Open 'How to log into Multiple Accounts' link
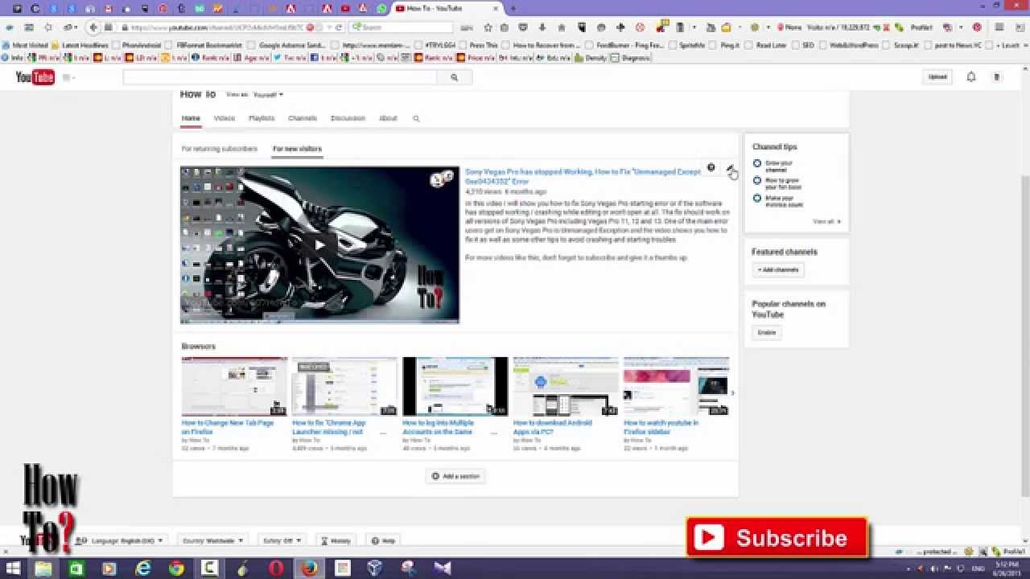Viewport: 1030px width, 579px height. click(437, 427)
